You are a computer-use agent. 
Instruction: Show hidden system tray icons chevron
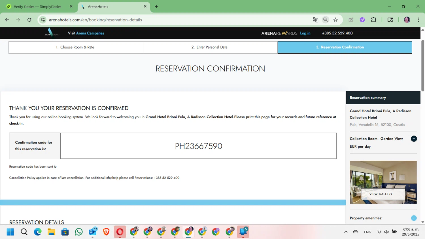pos(346,232)
